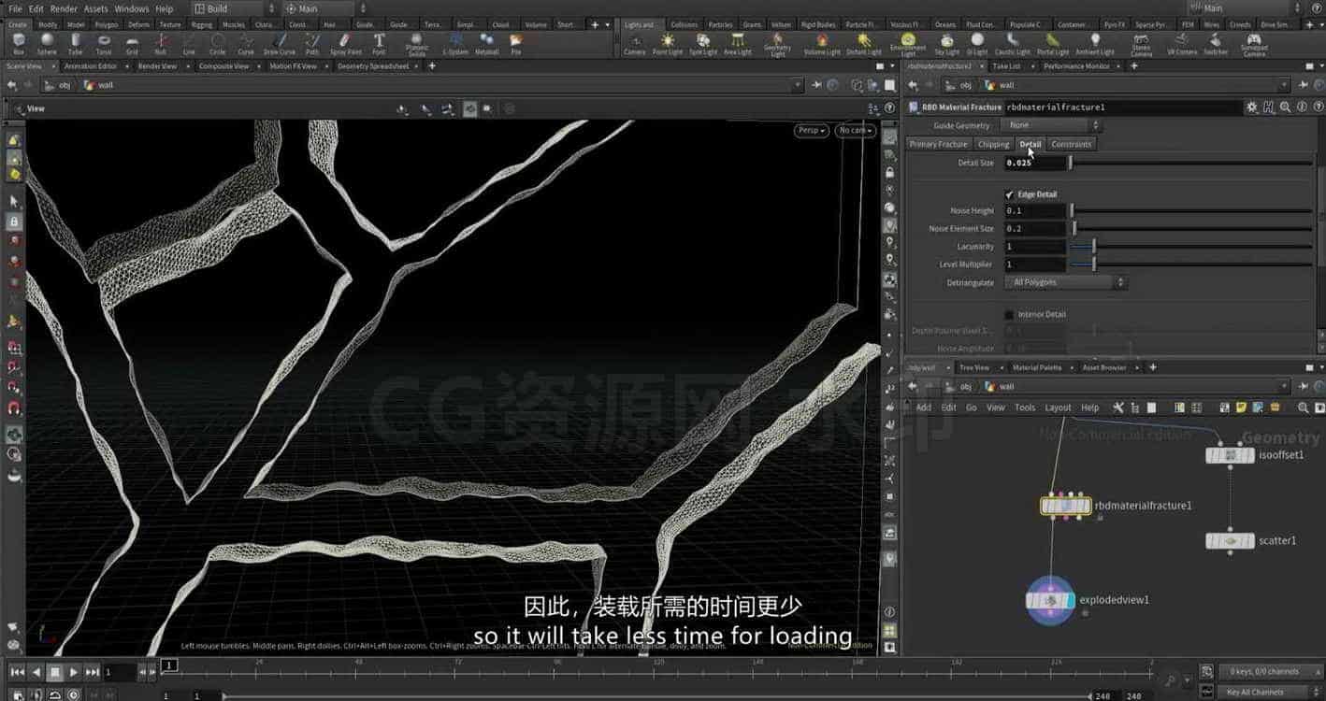Select the Box shelf tool
The height and width of the screenshot is (701, 1326).
[19, 43]
